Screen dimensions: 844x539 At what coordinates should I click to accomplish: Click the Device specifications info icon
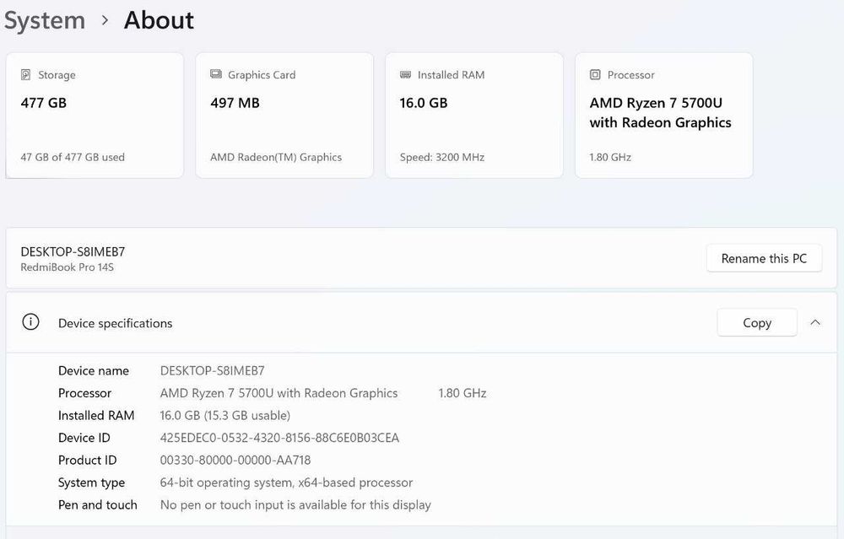tap(30, 322)
